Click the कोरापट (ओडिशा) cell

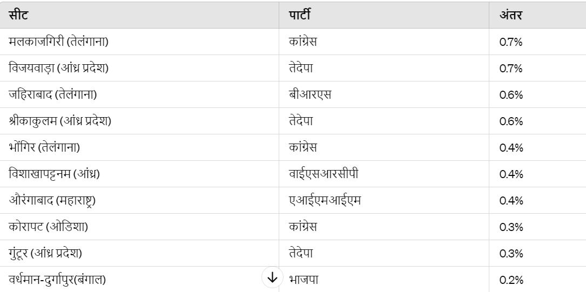coord(139,227)
